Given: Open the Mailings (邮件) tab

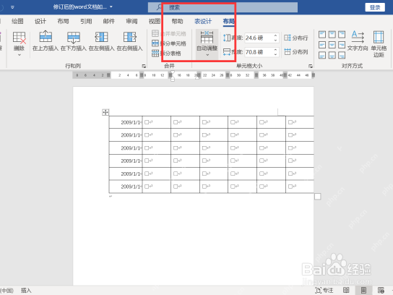Looking at the screenshot, I should tap(109, 21).
